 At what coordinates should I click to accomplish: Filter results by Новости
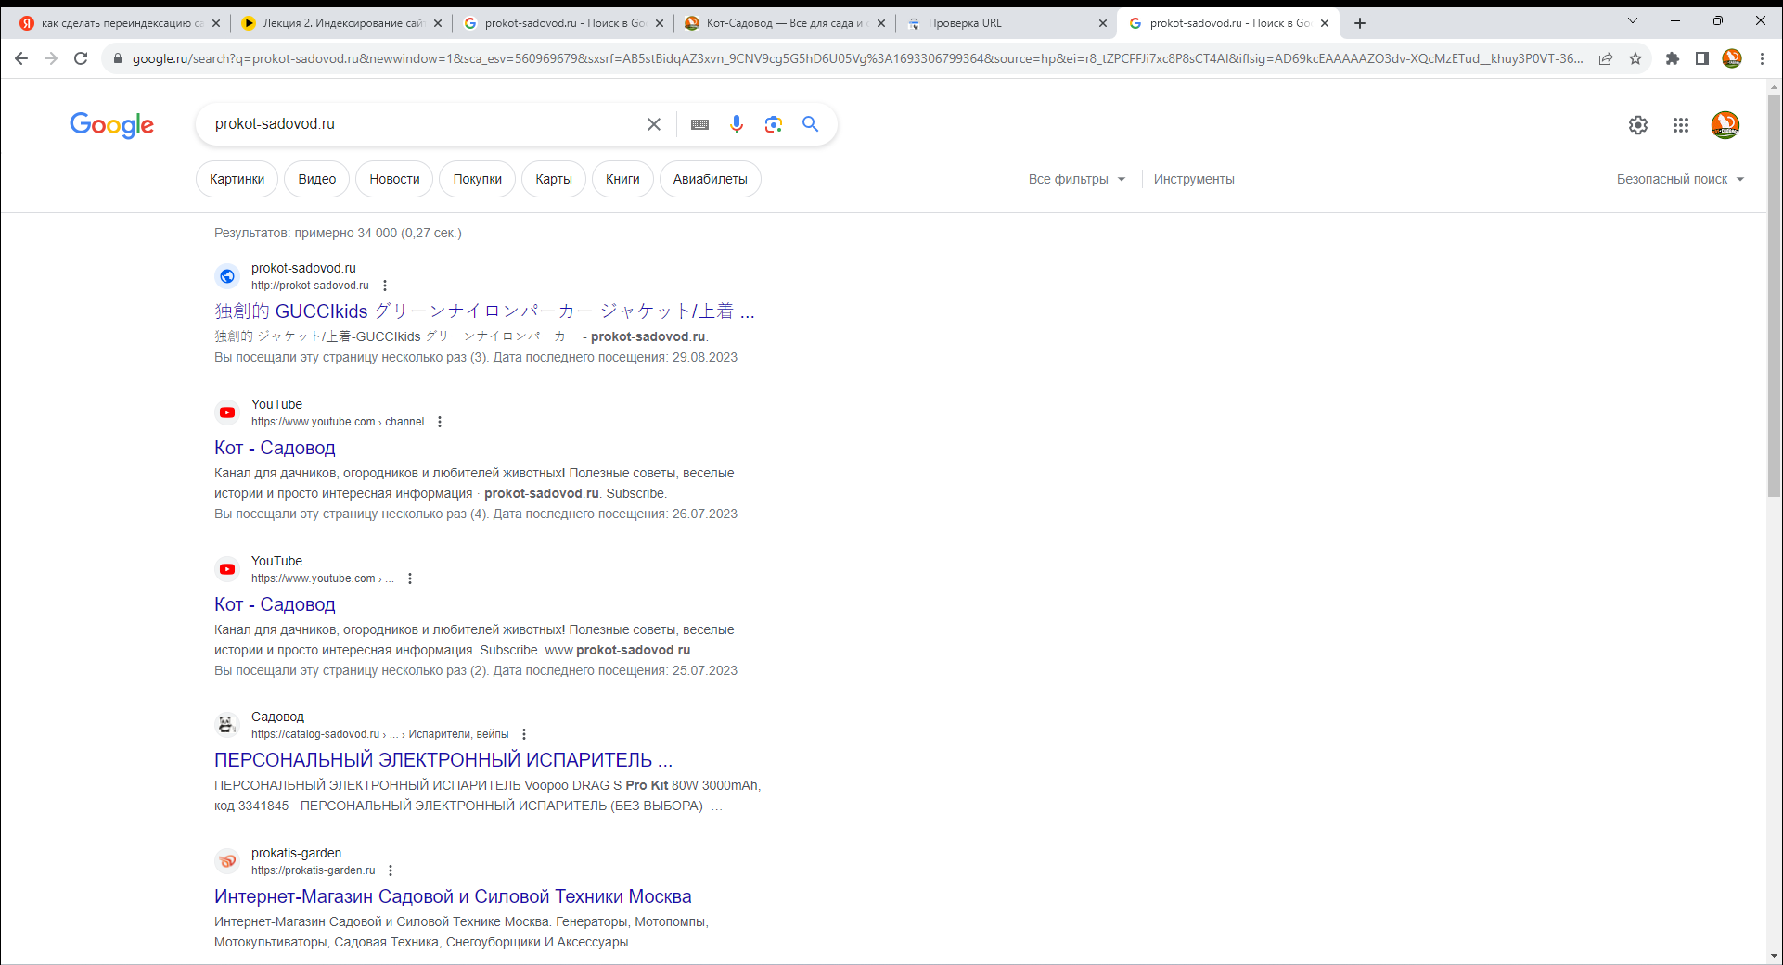pos(394,179)
